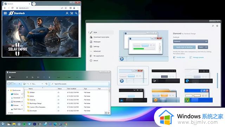
Task: Select the Windows XP blue style thumbnail
Action: pos(199,95)
